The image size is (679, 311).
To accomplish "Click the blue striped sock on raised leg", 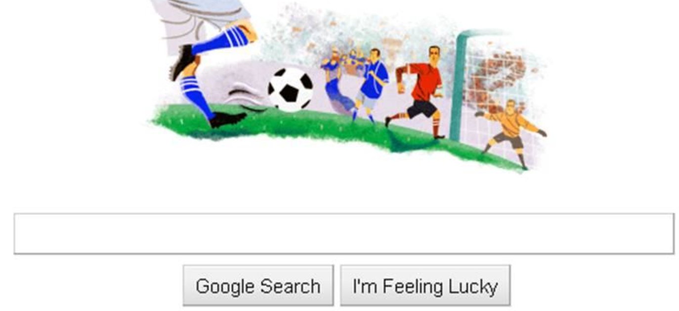I will coord(220,40).
